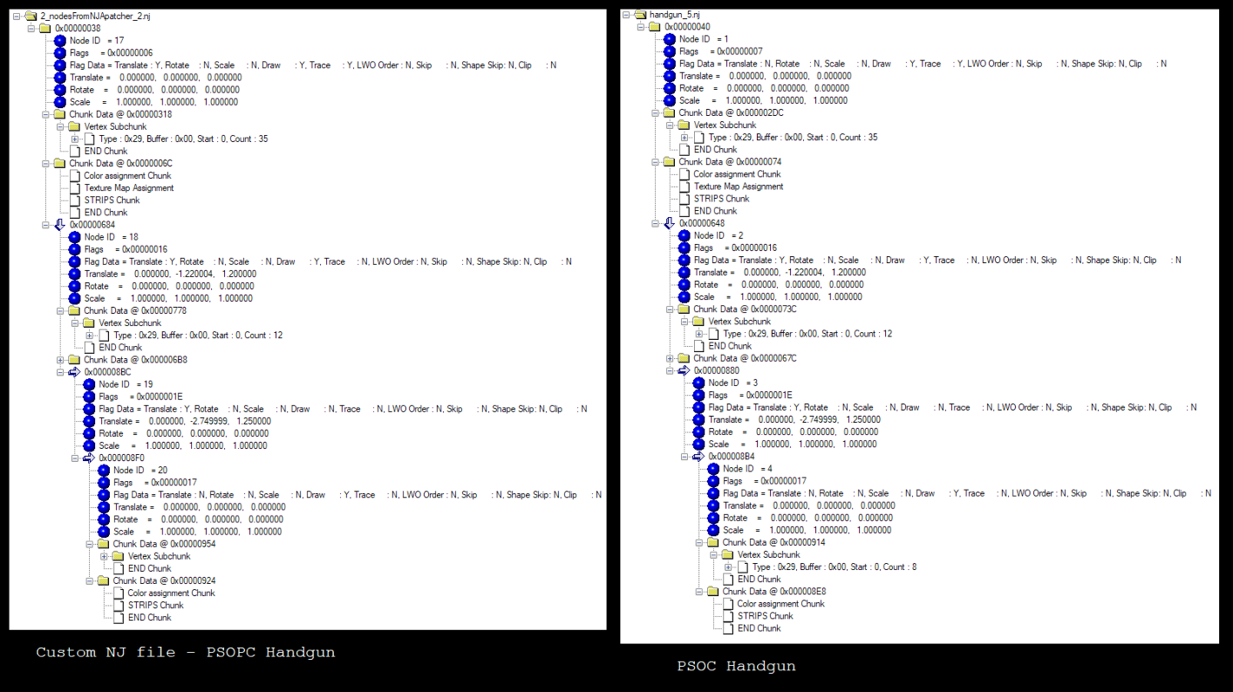Click the blue sphere icon beside Flags = 0x00000006
The image size is (1233, 692).
(60, 53)
